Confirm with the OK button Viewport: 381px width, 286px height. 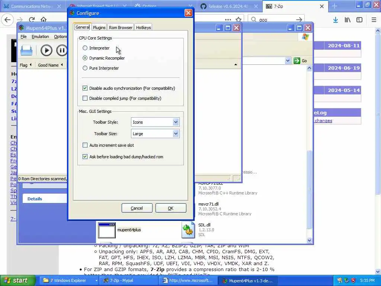click(x=171, y=208)
